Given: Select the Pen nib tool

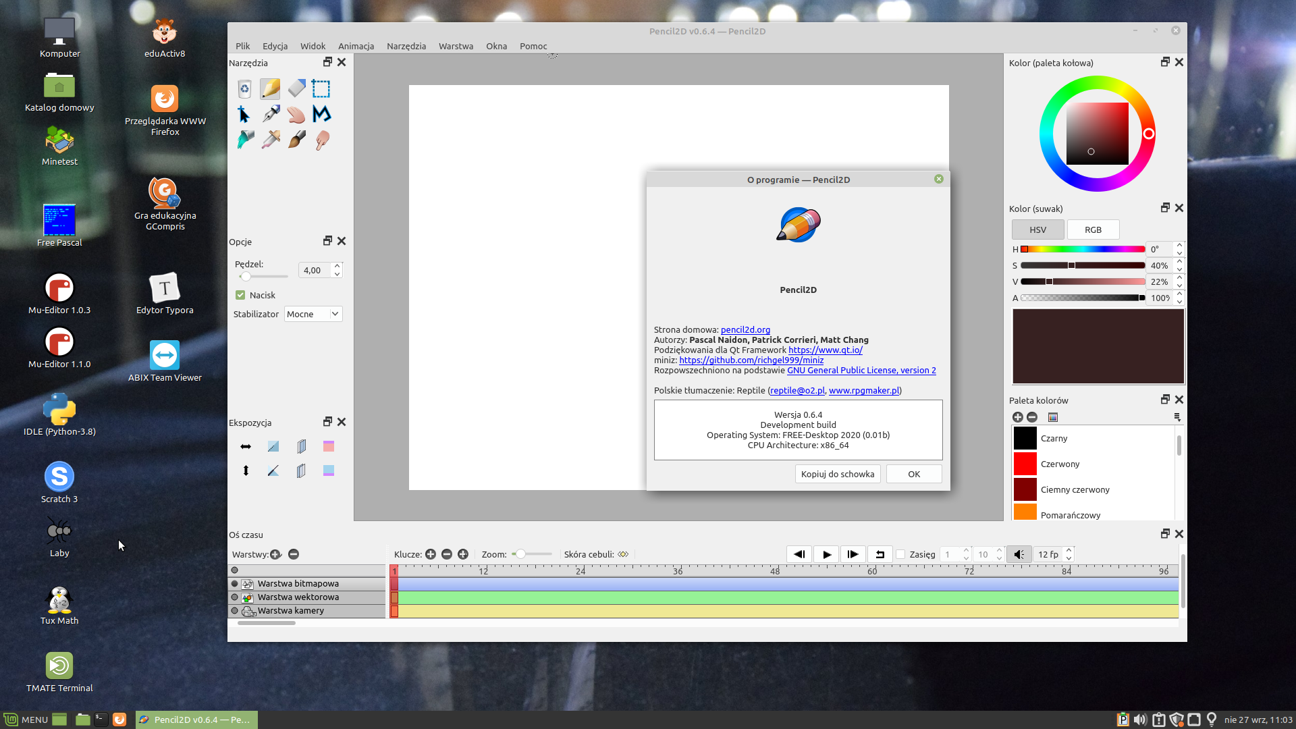Looking at the screenshot, I should click(x=271, y=114).
